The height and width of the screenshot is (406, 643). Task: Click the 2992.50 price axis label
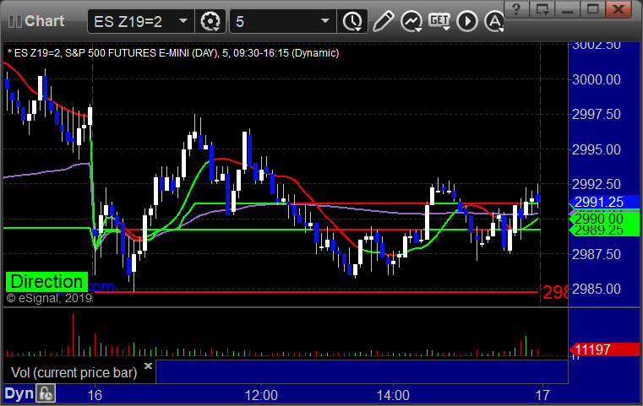coord(597,184)
